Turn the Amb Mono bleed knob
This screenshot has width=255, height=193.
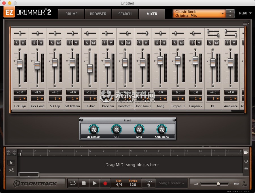pyautogui.click(x=162, y=130)
